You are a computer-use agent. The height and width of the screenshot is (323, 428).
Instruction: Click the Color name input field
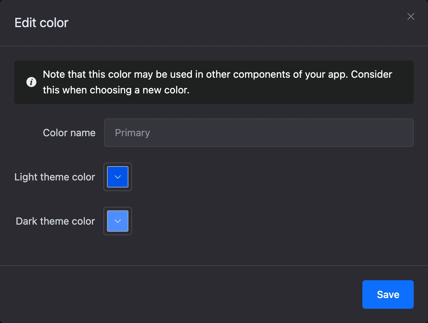click(x=259, y=133)
